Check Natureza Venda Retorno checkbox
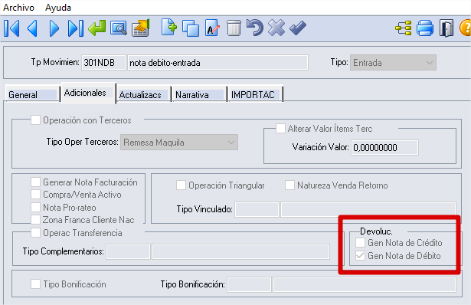This screenshot has height=305, width=471. [x=289, y=185]
